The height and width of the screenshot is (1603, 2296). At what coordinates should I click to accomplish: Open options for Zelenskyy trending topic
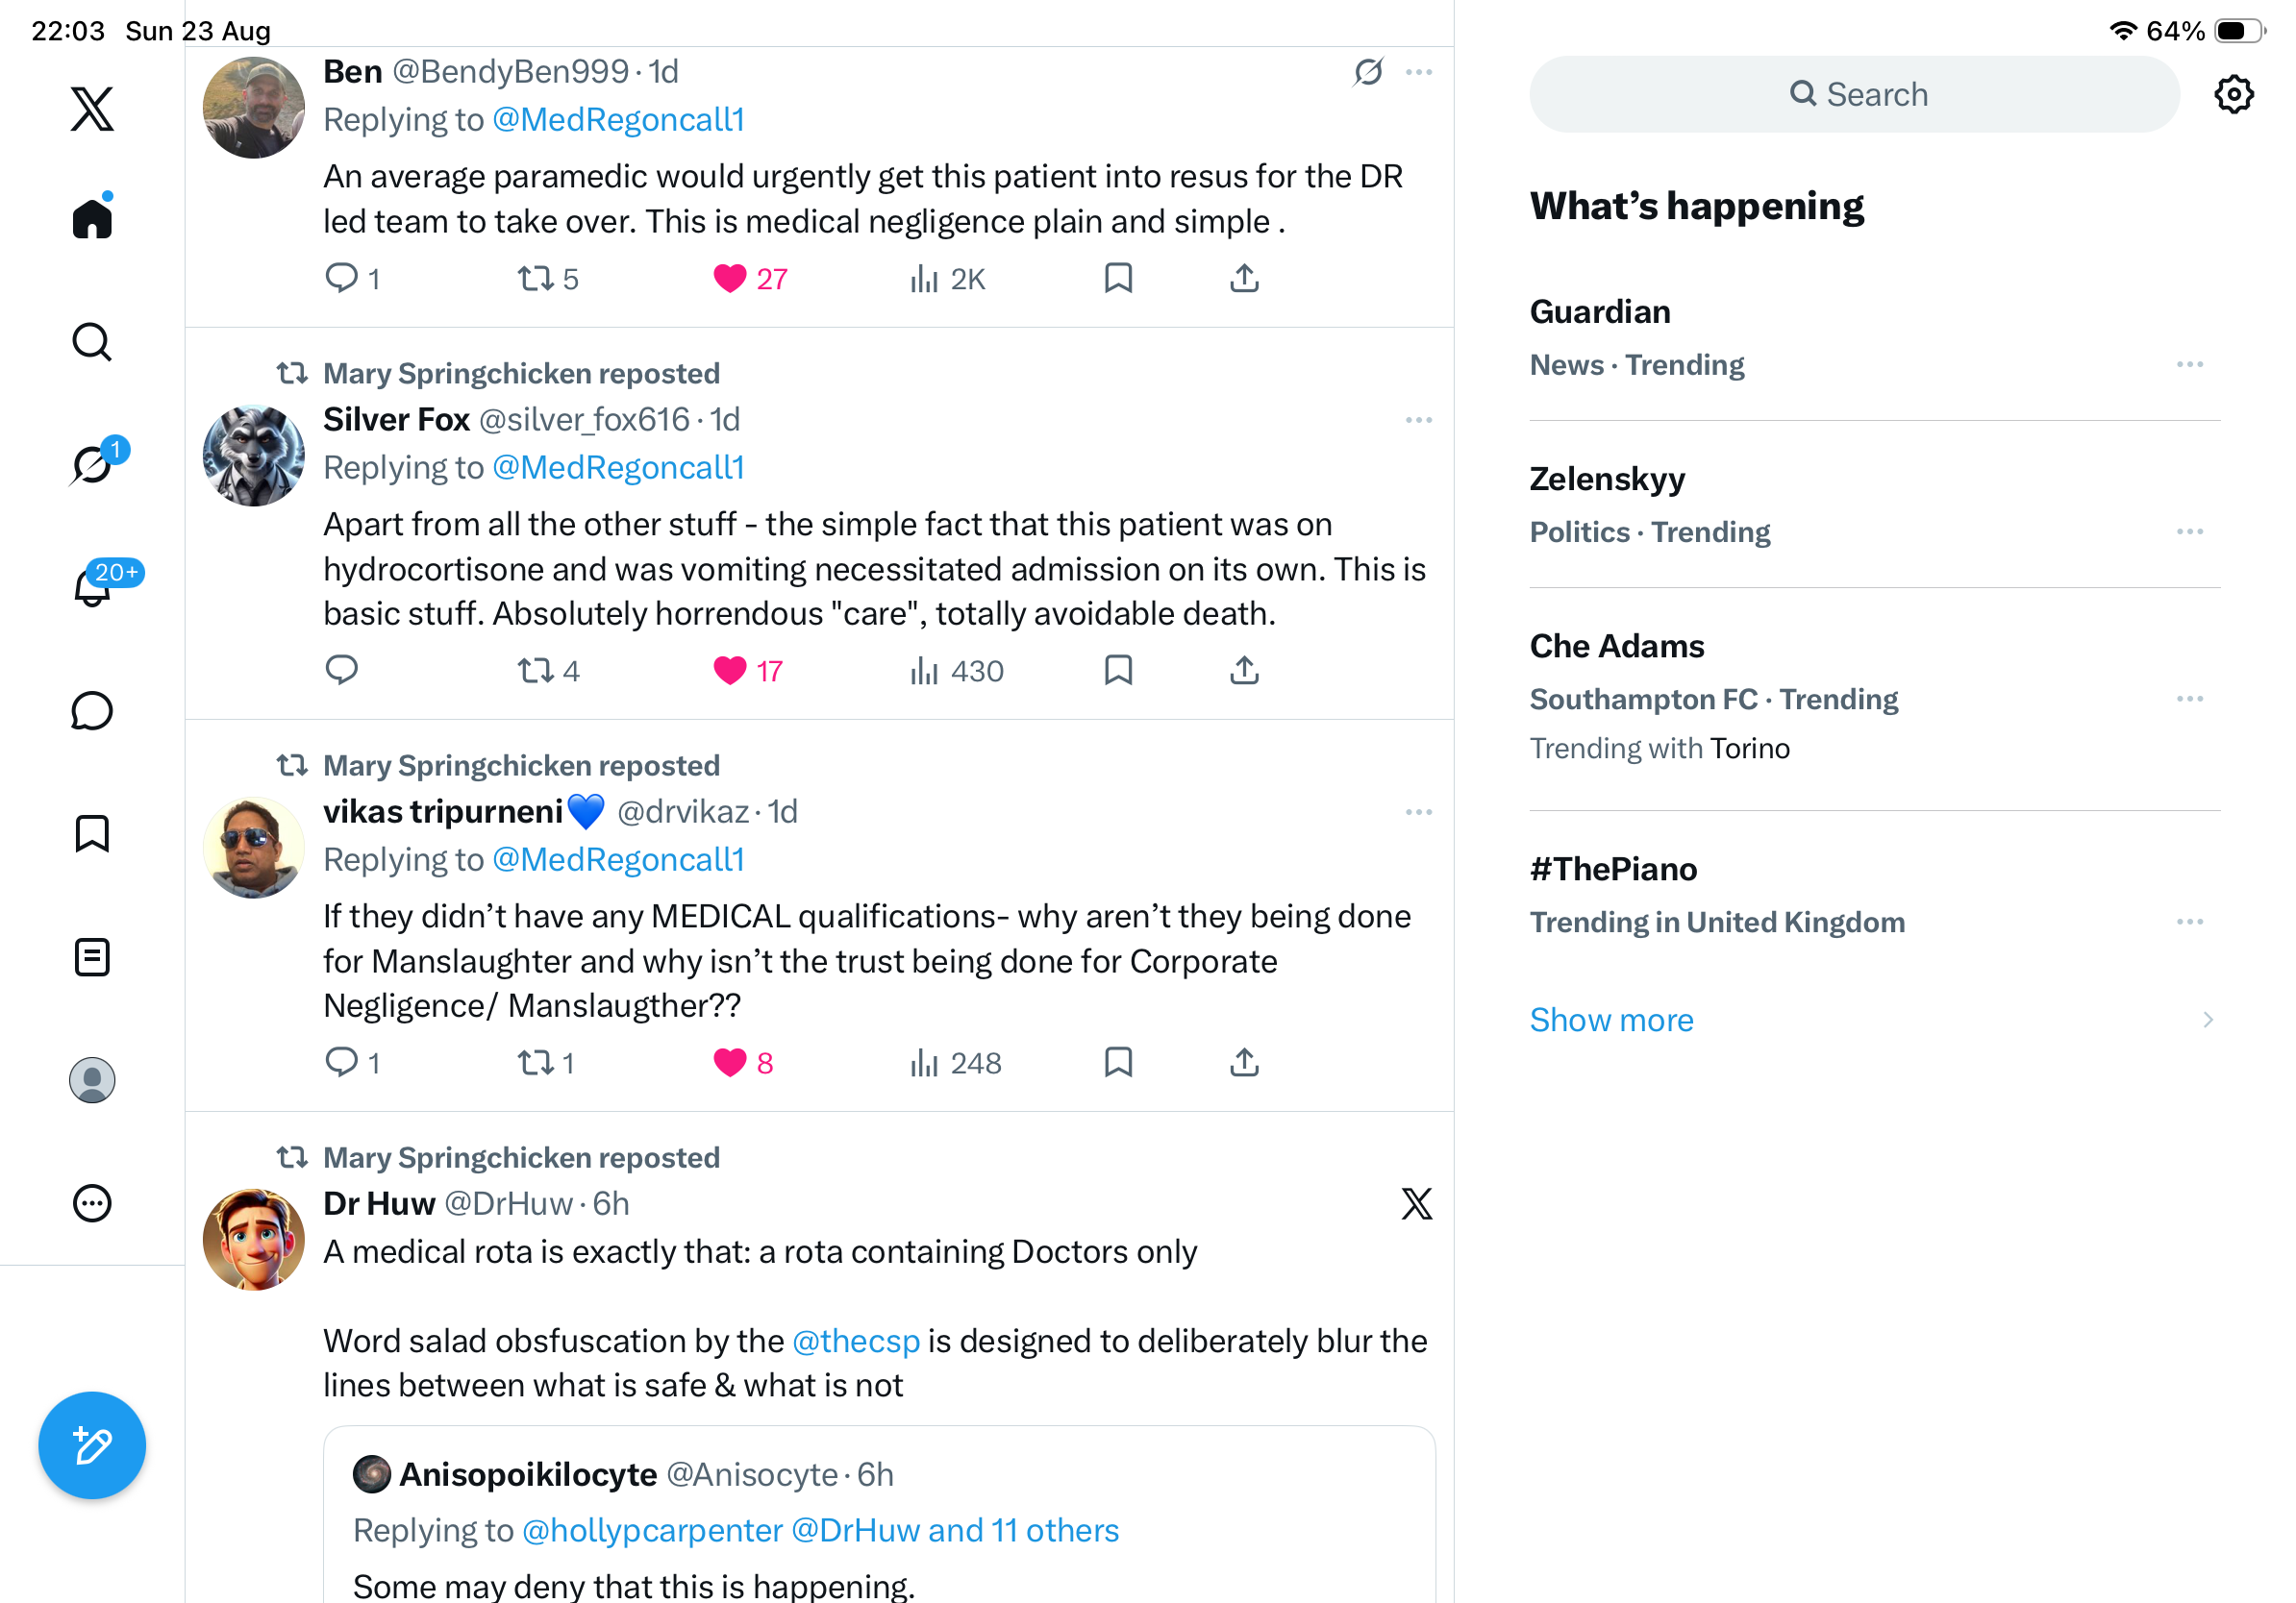pos(2189,530)
